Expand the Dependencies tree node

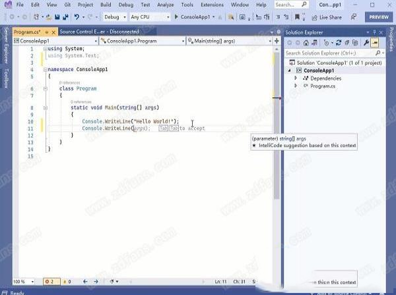pos(296,78)
